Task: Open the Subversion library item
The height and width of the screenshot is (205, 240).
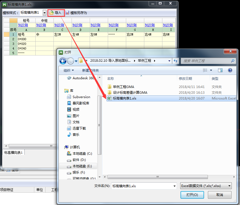Action: (x=81, y=97)
